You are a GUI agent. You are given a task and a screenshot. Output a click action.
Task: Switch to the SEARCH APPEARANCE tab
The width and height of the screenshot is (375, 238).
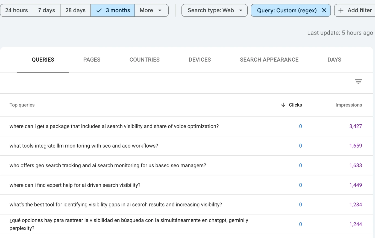click(269, 60)
